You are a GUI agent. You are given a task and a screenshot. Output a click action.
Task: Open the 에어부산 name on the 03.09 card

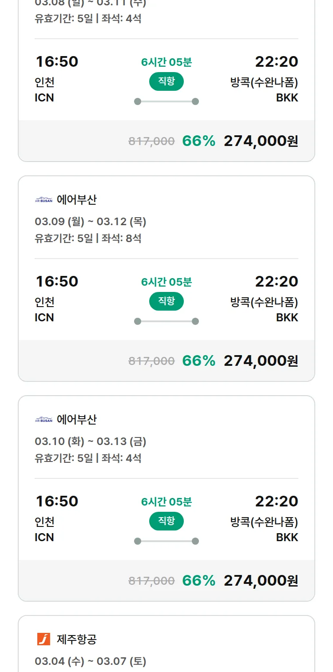click(76, 200)
